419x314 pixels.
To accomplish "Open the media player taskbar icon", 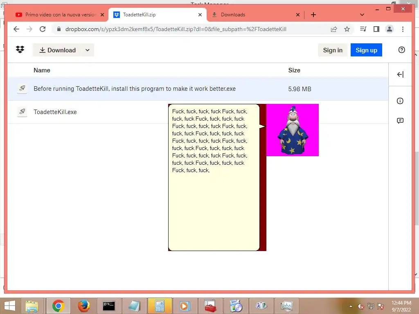I will [185, 306].
